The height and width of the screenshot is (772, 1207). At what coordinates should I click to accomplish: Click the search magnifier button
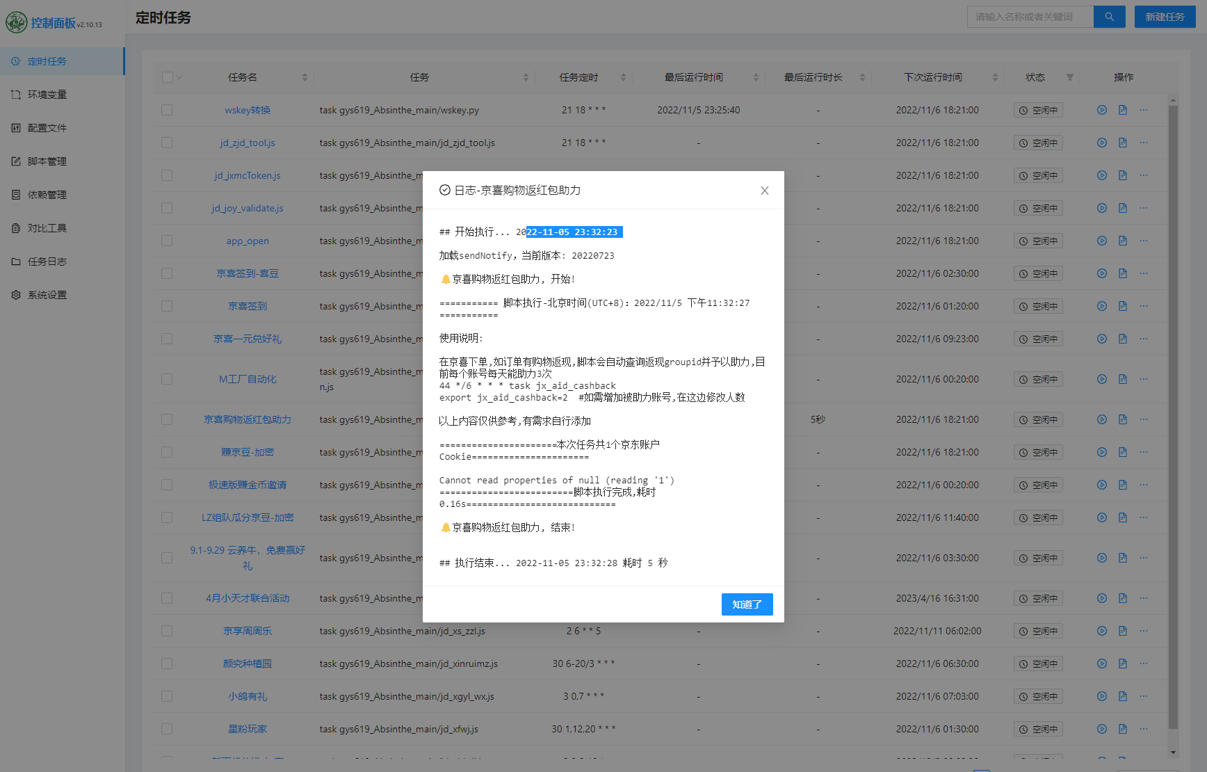1109,17
